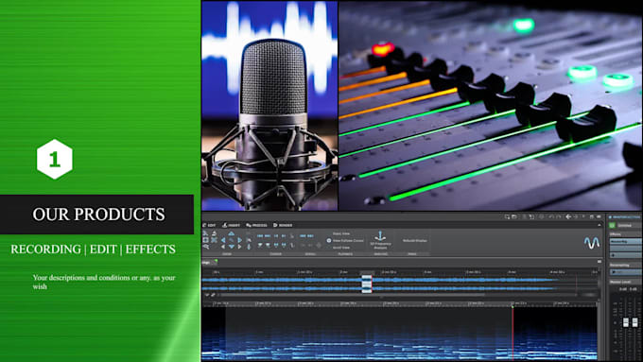This screenshot has width=643, height=362.
Task: Click the file tab with green dot
Action: click(210, 262)
